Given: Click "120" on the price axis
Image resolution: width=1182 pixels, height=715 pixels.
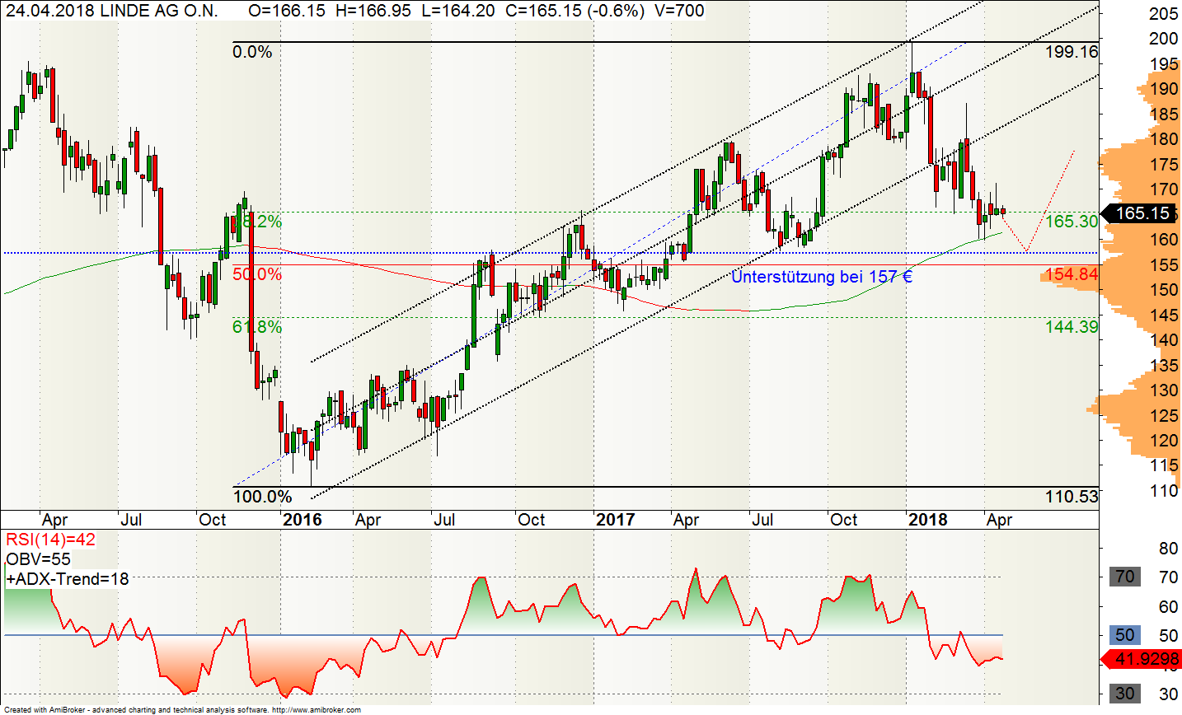Looking at the screenshot, I should point(1164,441).
